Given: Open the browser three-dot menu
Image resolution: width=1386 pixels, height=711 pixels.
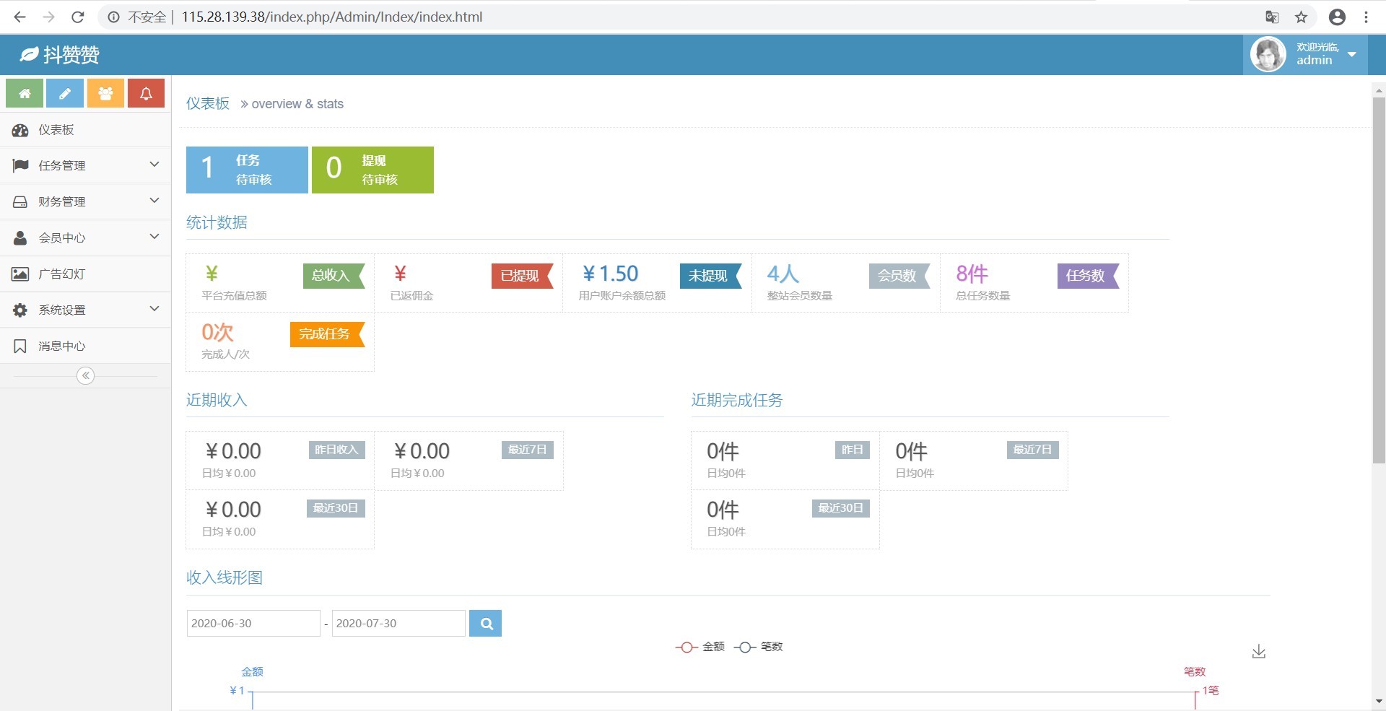Looking at the screenshot, I should tap(1367, 17).
